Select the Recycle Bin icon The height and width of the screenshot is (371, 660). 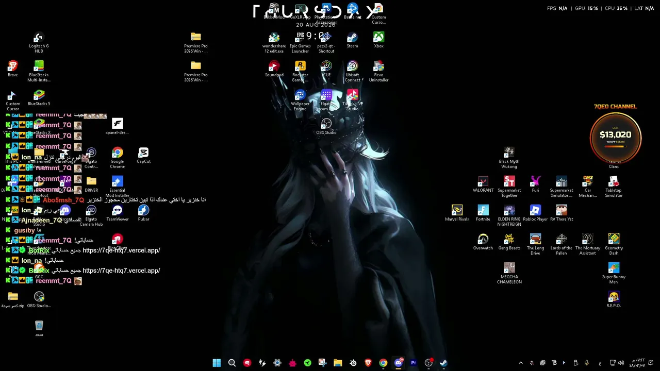click(39, 328)
